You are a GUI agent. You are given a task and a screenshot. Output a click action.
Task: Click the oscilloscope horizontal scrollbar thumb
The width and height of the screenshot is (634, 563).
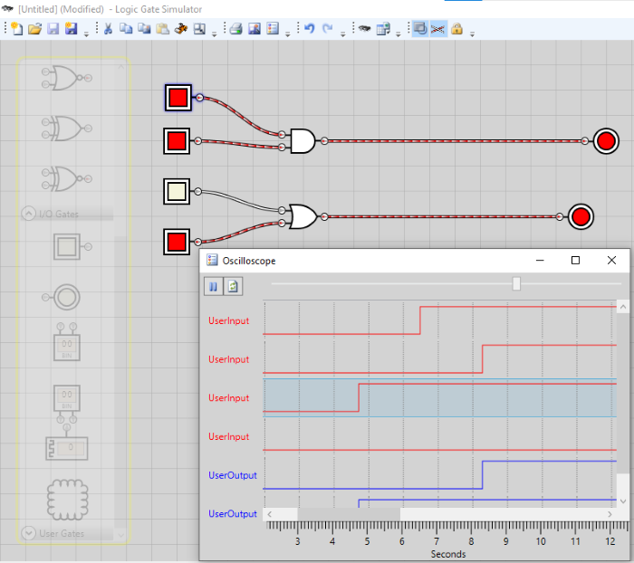tap(349, 514)
